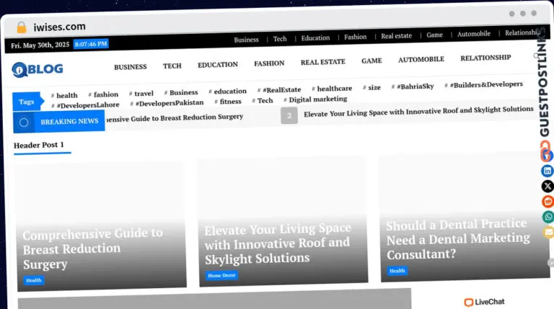The height and width of the screenshot is (309, 554).
Task: Share via the email envelope icon
Action: pyautogui.click(x=548, y=232)
